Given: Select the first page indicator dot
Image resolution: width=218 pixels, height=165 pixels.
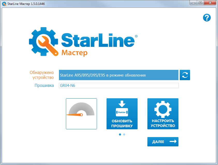Looking at the screenshot, I should [120, 134].
